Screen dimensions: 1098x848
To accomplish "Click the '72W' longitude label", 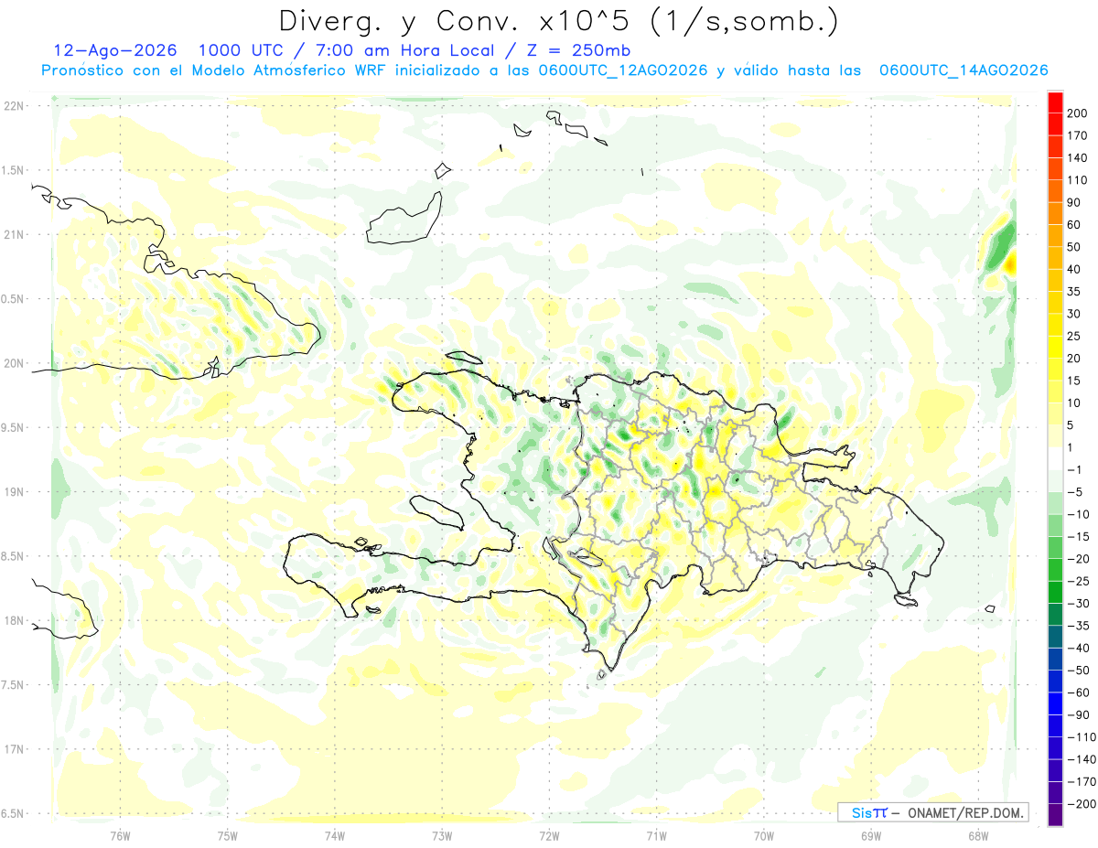I will (x=549, y=835).
